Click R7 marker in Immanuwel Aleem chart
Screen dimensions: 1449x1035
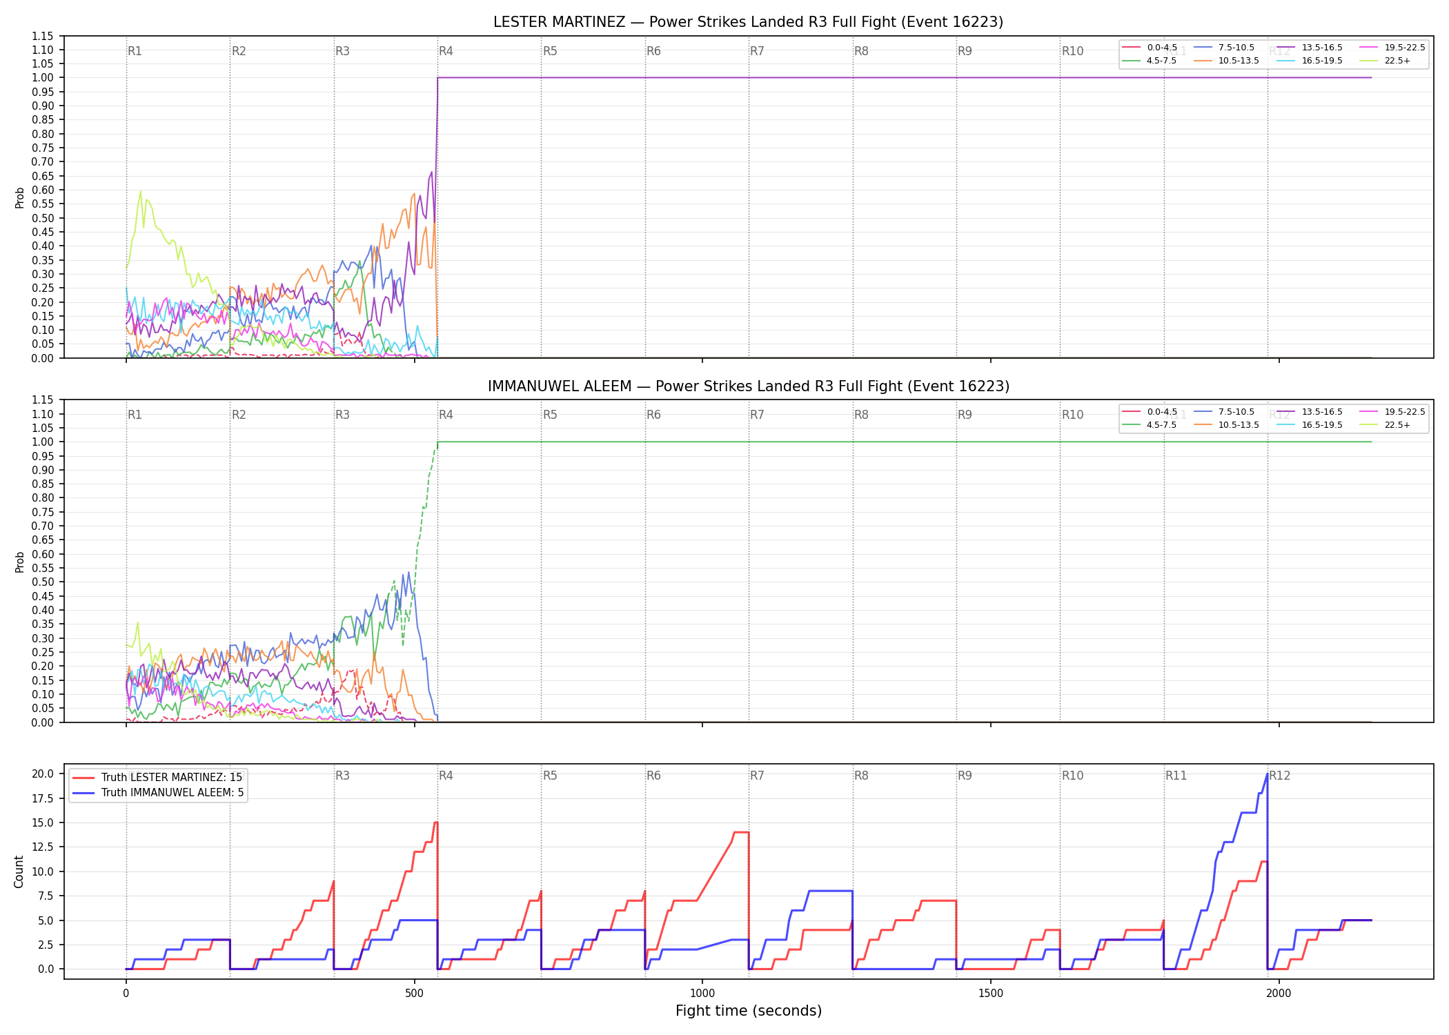coord(758,415)
